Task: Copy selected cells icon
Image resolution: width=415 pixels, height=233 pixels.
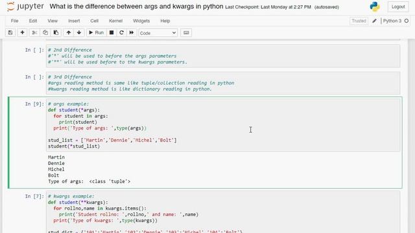Action: point(45,33)
